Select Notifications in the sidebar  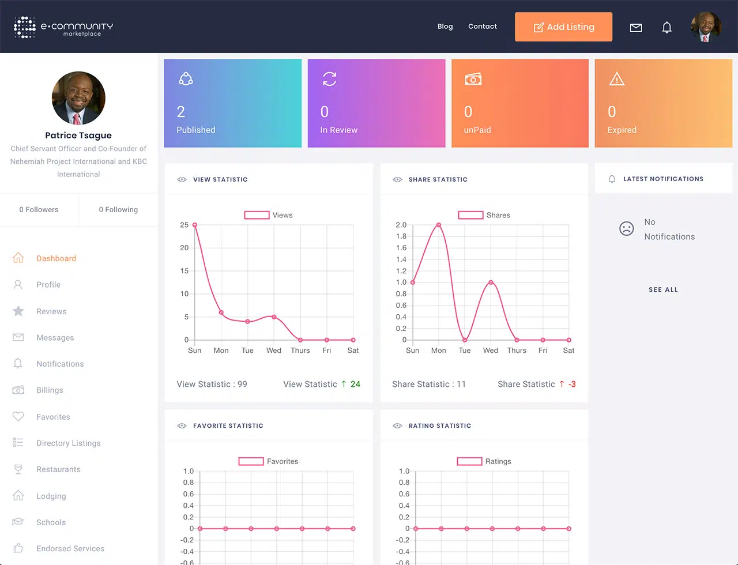(60, 364)
